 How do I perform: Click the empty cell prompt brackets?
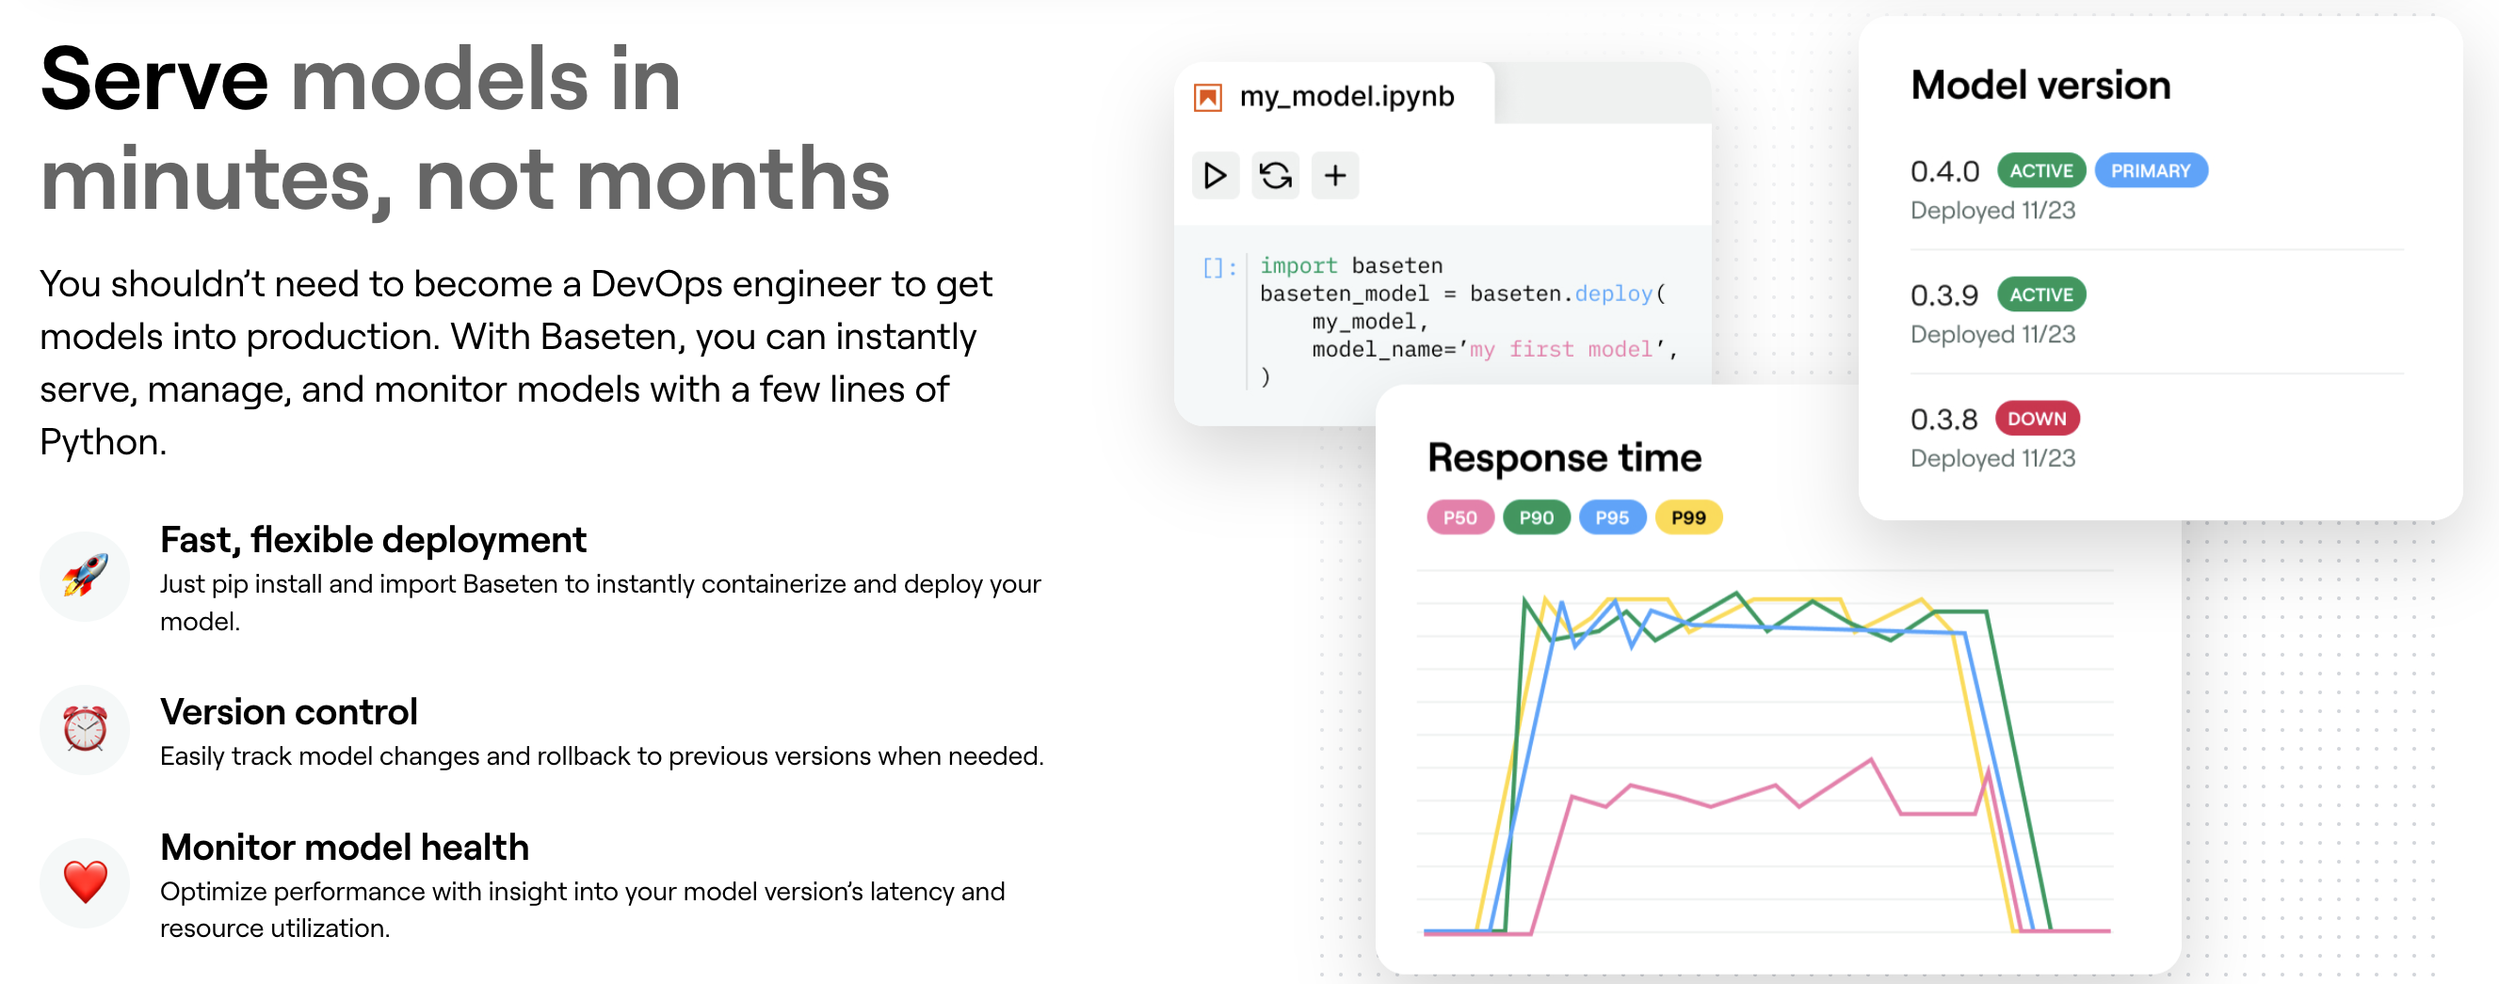(x=1218, y=267)
